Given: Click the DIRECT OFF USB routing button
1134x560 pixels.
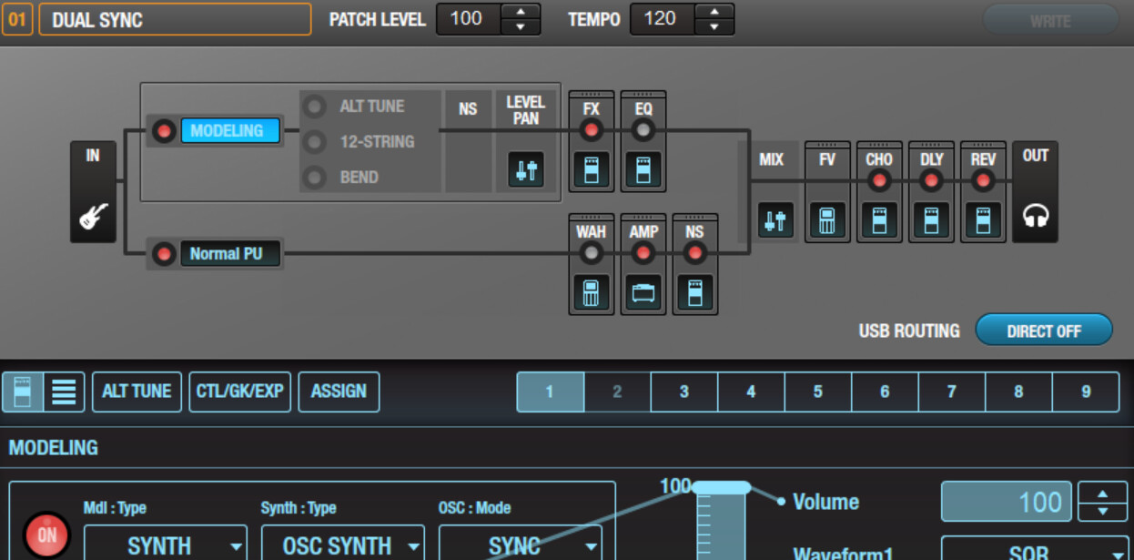Looking at the screenshot, I should [1043, 331].
